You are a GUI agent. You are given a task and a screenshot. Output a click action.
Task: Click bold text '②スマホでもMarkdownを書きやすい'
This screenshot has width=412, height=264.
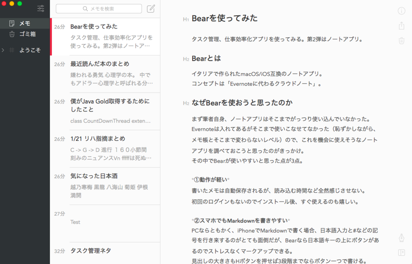[x=241, y=221]
